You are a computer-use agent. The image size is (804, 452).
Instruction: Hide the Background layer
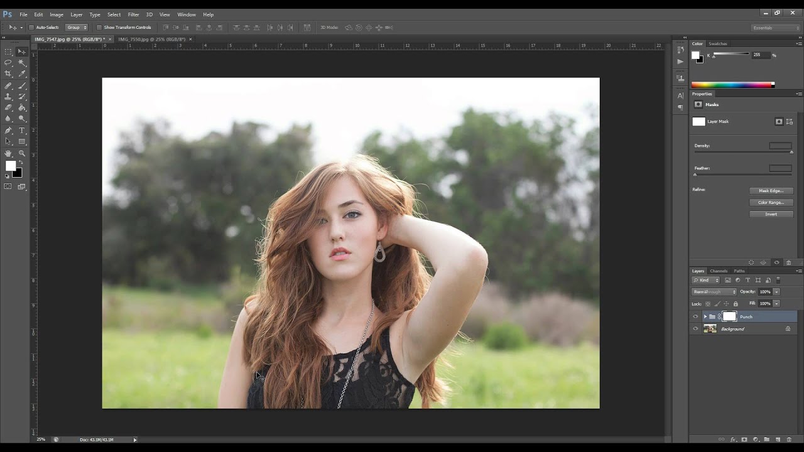[x=695, y=328]
